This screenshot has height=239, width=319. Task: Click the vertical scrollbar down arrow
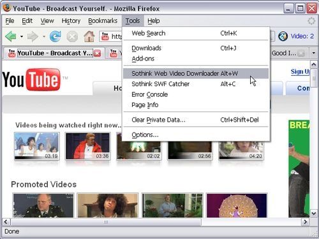coord(314,214)
